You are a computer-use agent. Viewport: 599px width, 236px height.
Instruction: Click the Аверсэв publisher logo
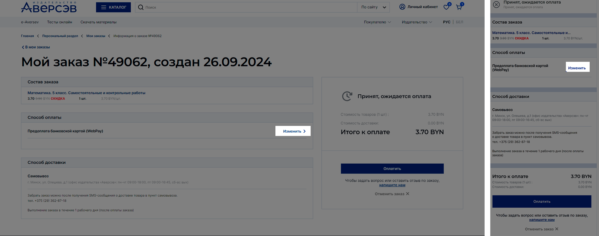[49, 7]
